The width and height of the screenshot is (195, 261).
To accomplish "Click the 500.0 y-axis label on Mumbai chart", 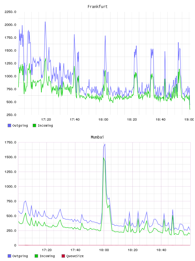I will [x=11, y=216].
